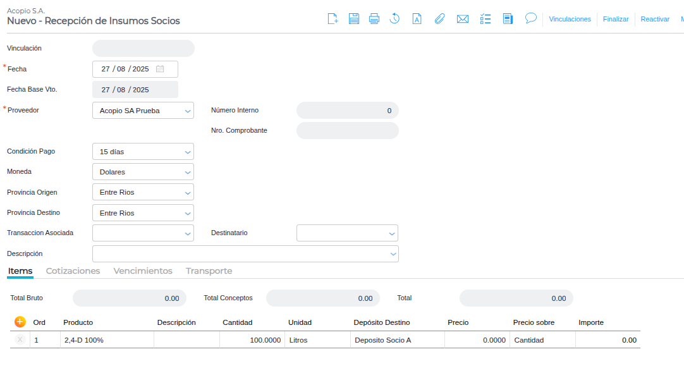Open the calendar picker in Fecha field
Image resolution: width=684 pixels, height=366 pixels.
point(161,69)
